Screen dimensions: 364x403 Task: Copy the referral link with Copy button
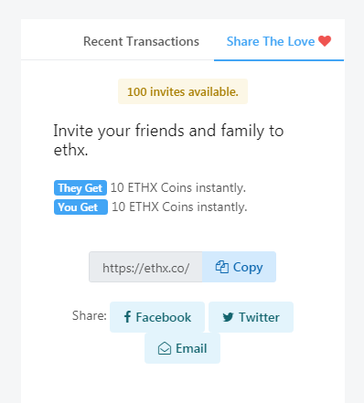[x=239, y=267]
